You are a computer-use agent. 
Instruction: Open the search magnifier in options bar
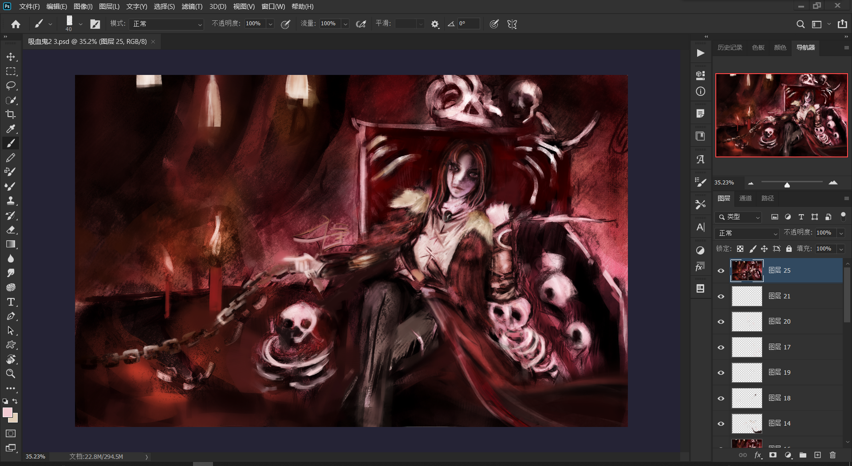pyautogui.click(x=801, y=24)
